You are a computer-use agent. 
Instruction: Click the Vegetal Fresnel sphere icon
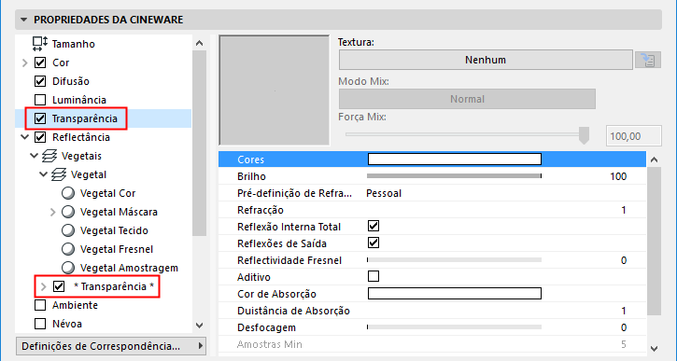point(68,249)
